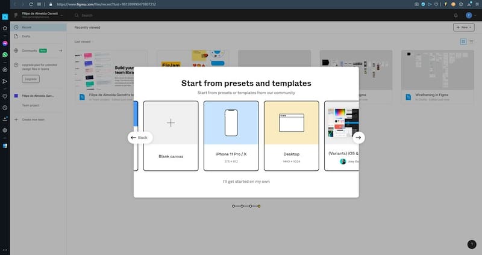Expand the account name dropdown

point(62,14)
